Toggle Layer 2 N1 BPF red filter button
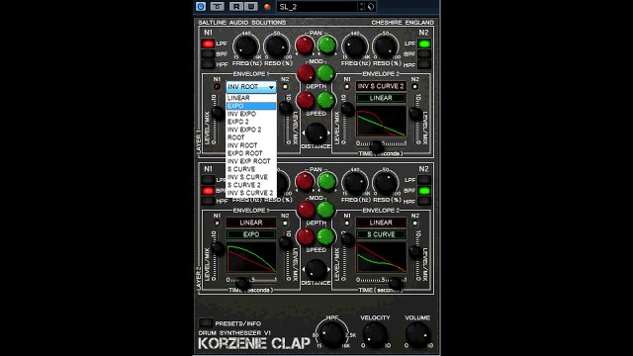This screenshot has width=633, height=356. tap(208, 191)
